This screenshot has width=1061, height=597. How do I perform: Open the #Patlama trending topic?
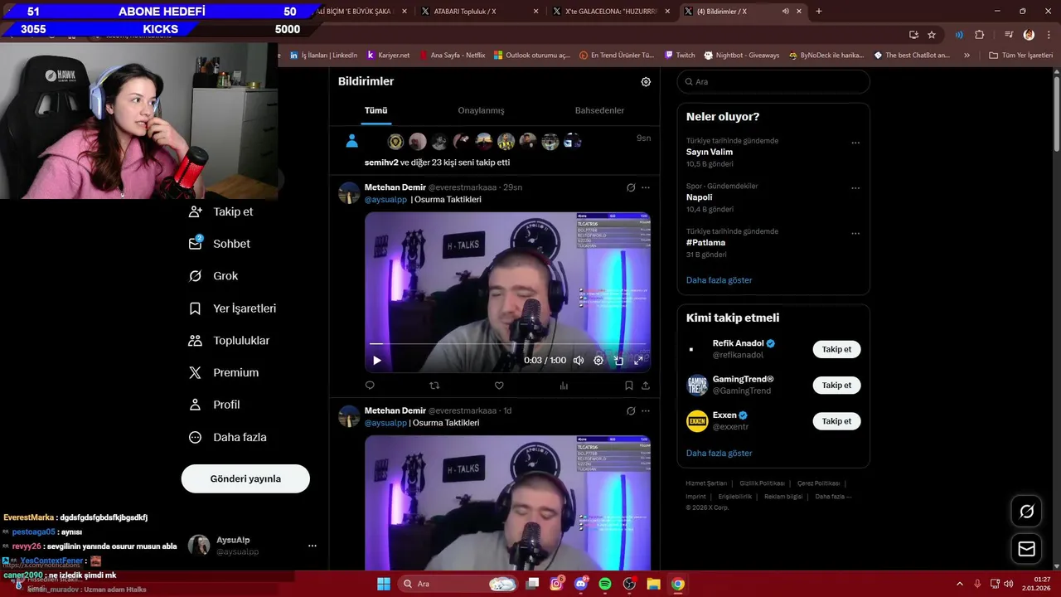click(705, 242)
